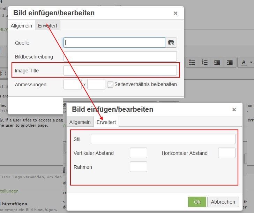Viewport: 254px width, 213px height.
Task: Click the Image Title text field
Action: (x=120, y=71)
